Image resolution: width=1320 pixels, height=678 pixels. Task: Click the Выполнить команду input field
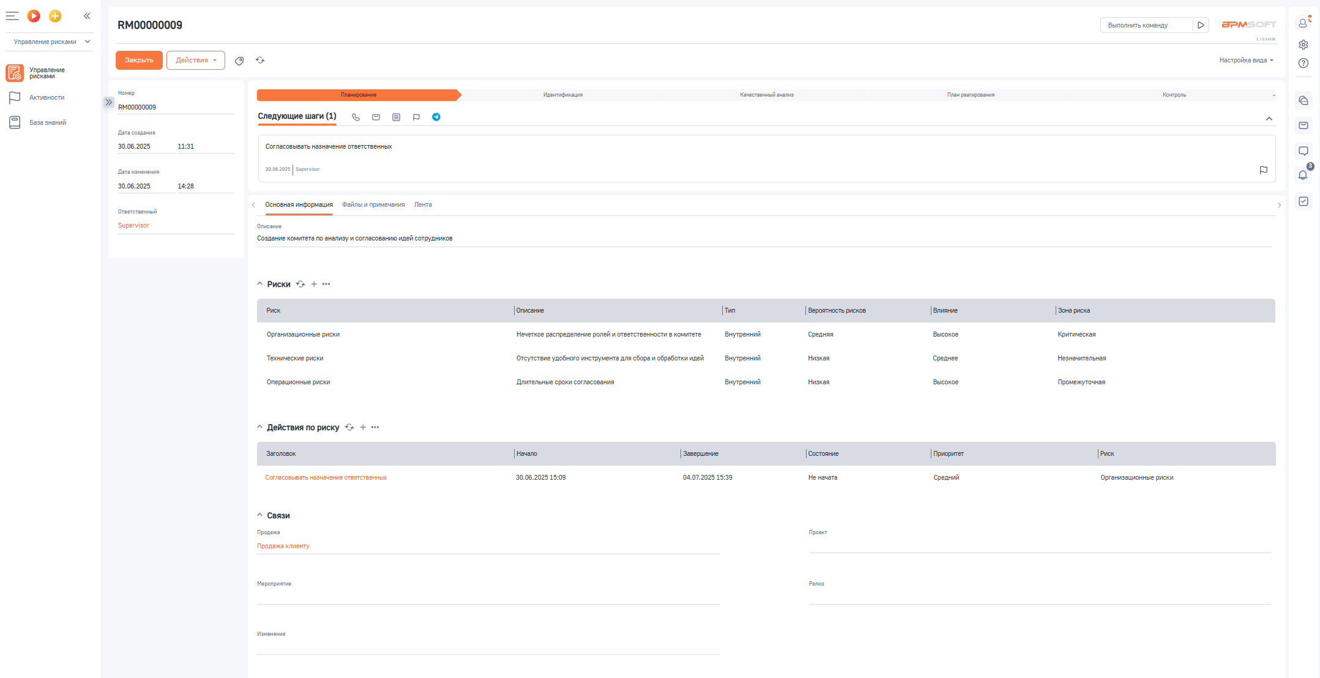click(1146, 25)
